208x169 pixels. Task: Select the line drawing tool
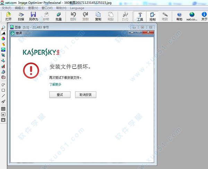pos(3,96)
